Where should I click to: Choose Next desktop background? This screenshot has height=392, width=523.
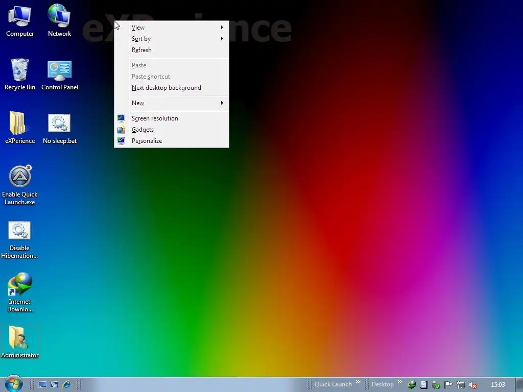tap(172, 88)
